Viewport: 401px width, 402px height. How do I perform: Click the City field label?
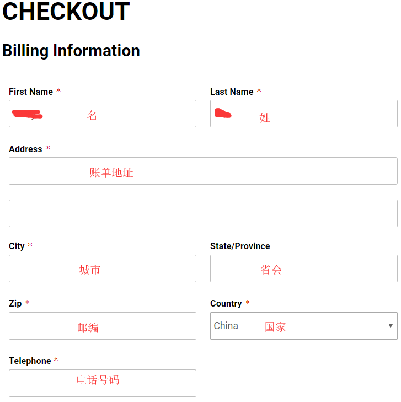(x=17, y=246)
